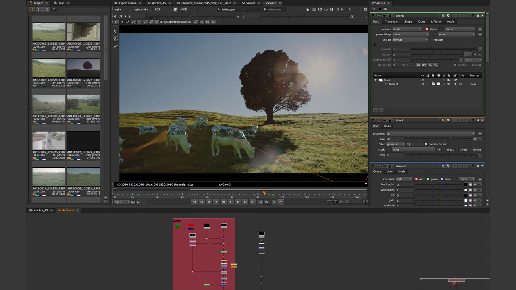Image resolution: width=516 pixels, height=290 pixels.
Task: Click the 2D view mode selector
Action: (352, 17)
